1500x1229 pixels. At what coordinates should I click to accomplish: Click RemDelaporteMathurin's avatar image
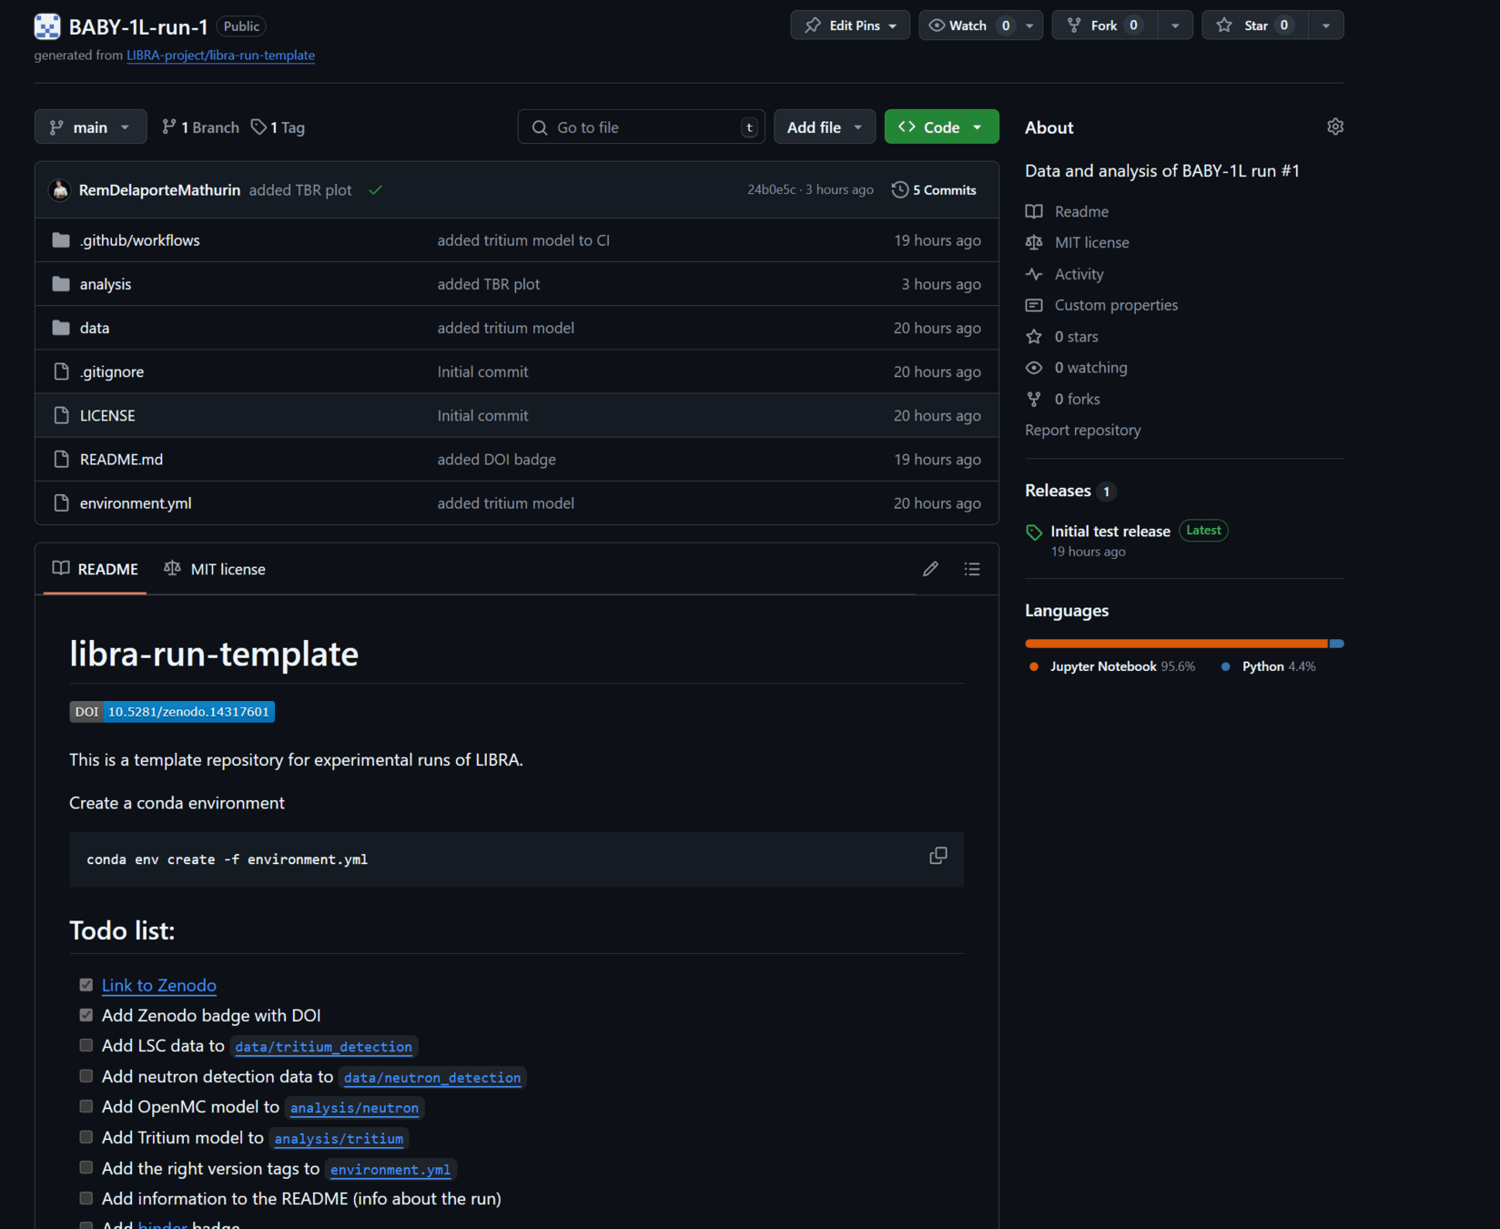(60, 189)
